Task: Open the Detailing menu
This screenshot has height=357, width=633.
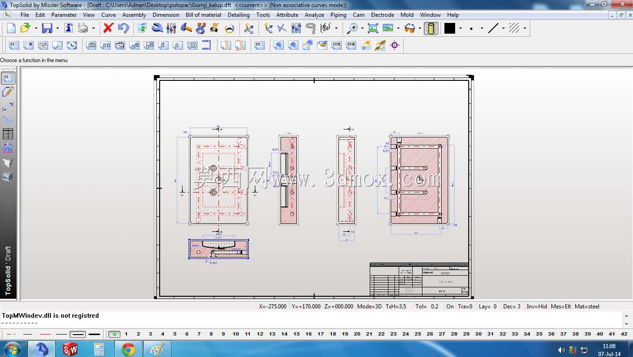Action: click(x=239, y=15)
